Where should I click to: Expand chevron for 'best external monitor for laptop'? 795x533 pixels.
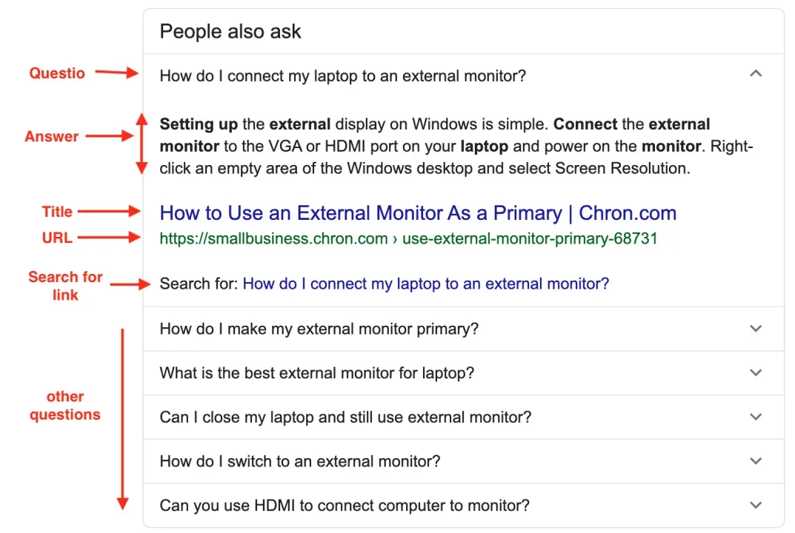tap(755, 373)
